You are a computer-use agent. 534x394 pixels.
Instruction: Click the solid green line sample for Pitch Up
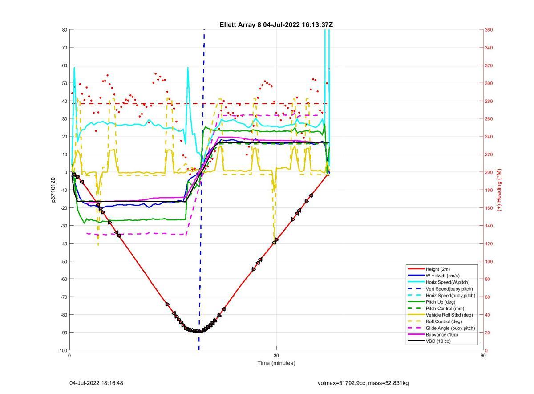pyautogui.click(x=416, y=302)
